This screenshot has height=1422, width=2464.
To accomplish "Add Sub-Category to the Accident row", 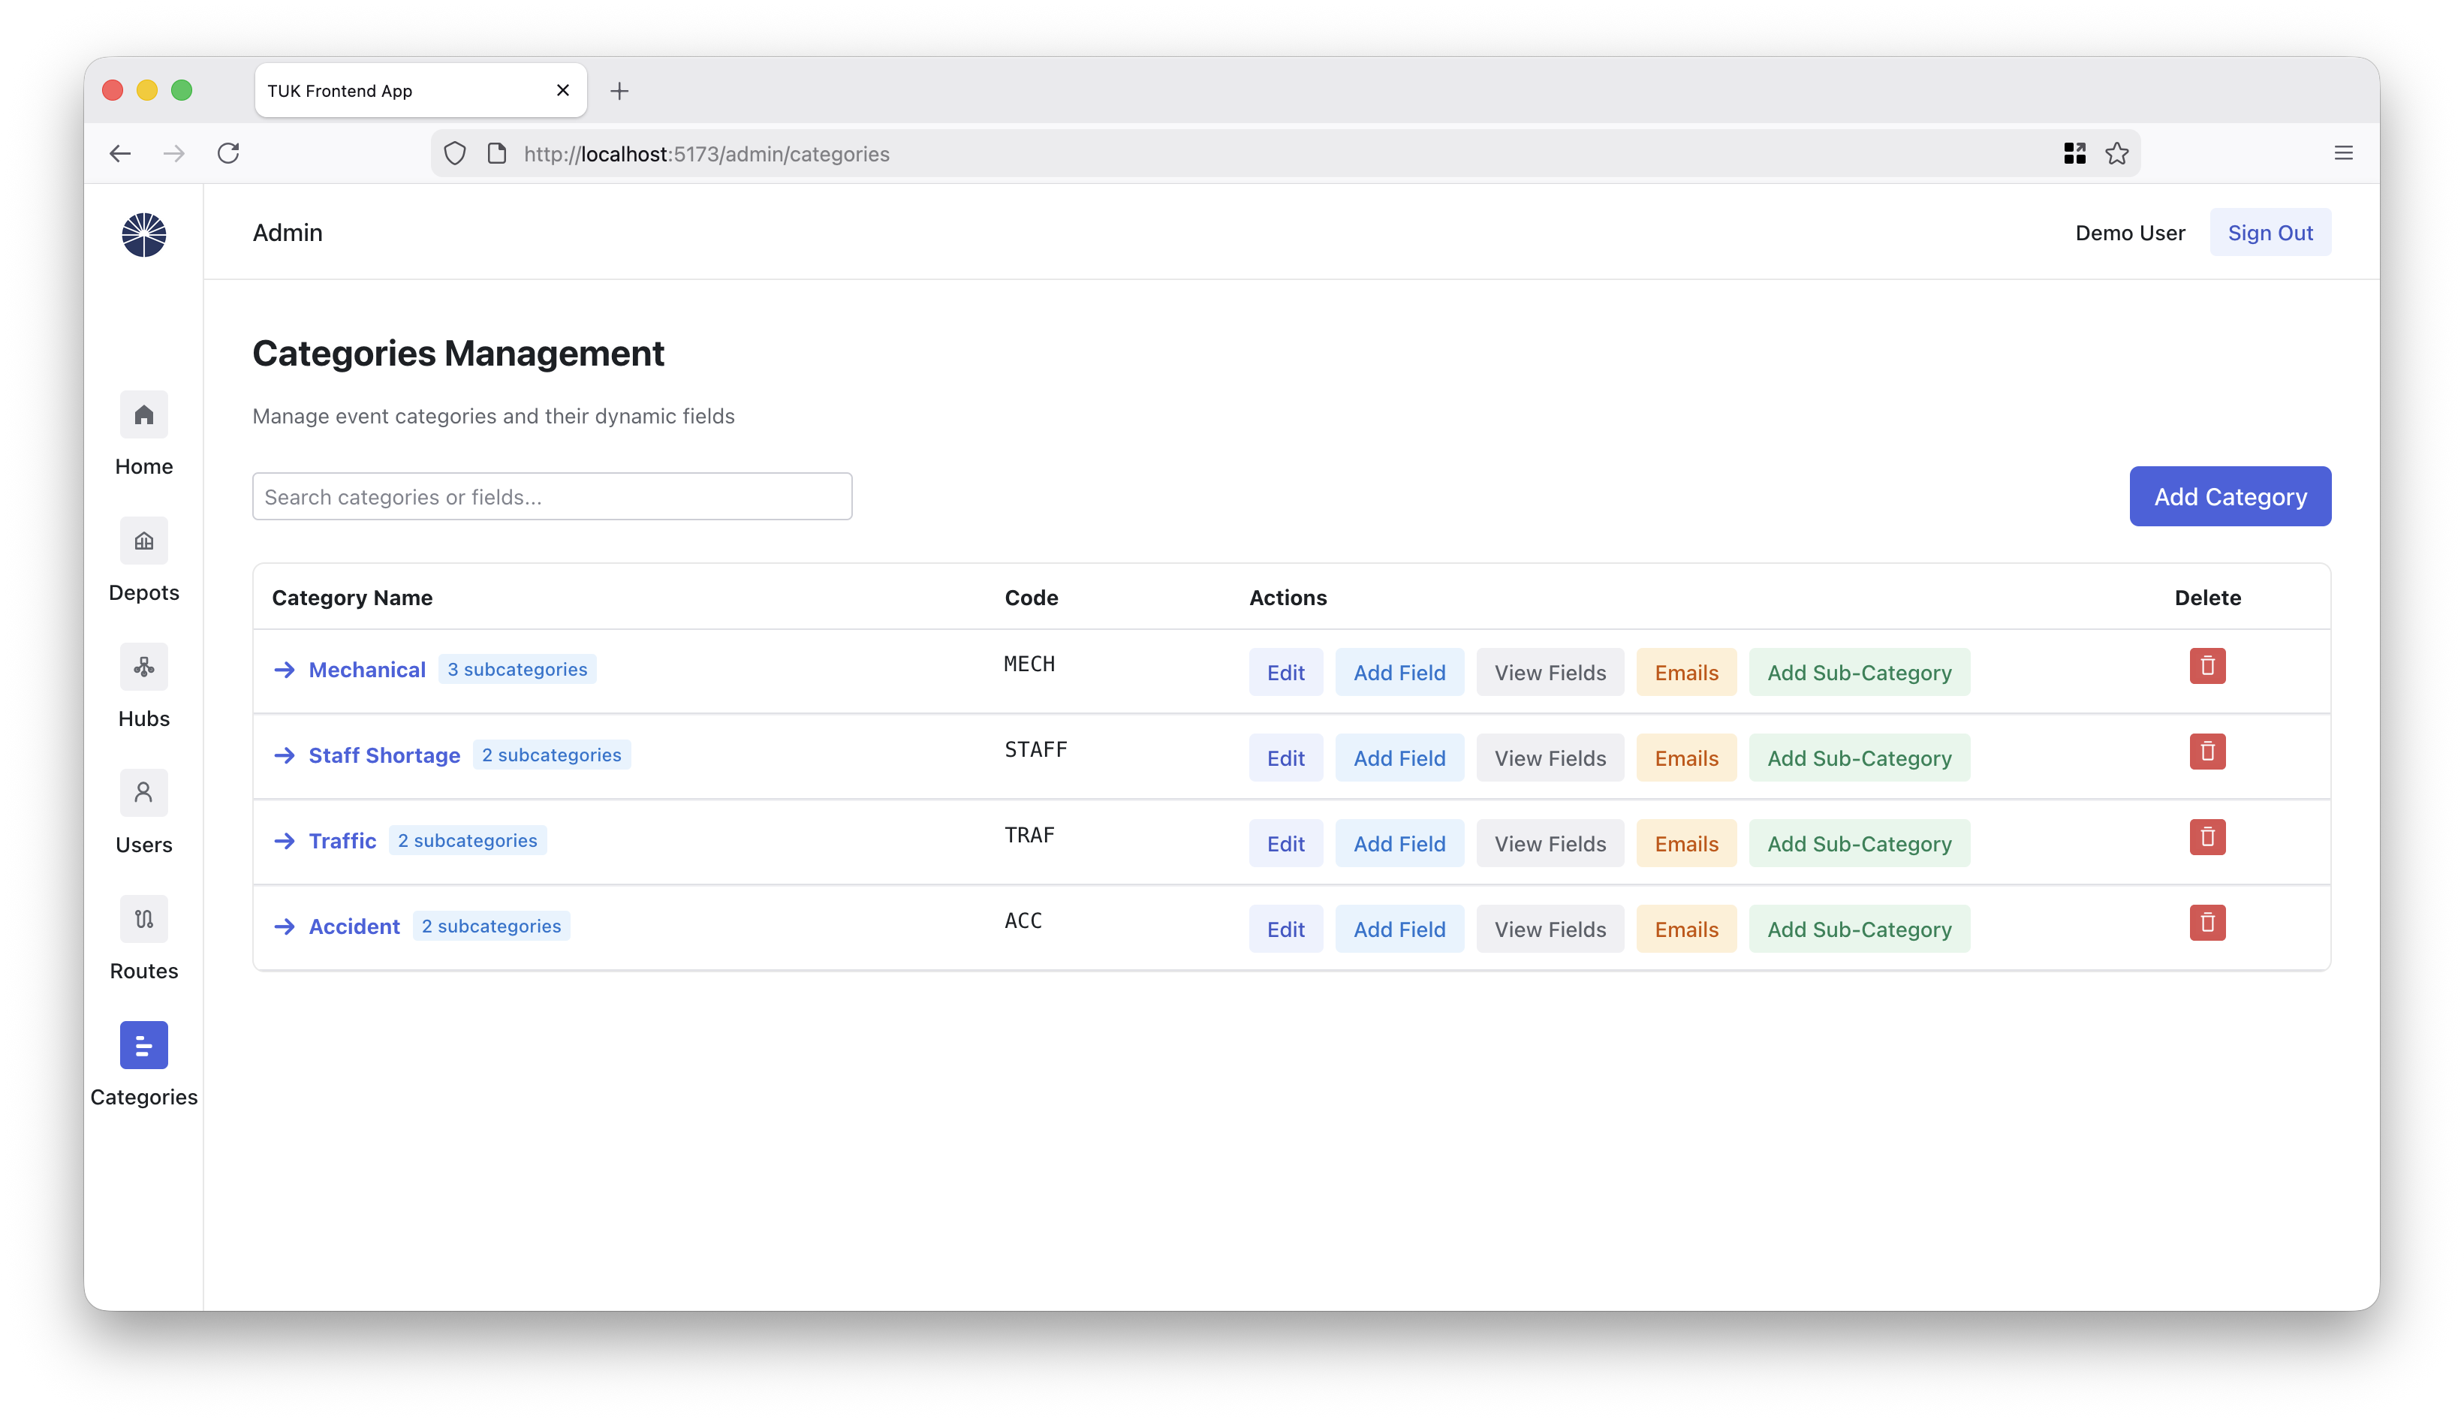I will (1858, 929).
